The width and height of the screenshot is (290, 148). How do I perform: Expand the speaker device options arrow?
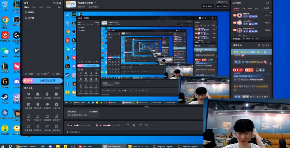(x=71, y=125)
